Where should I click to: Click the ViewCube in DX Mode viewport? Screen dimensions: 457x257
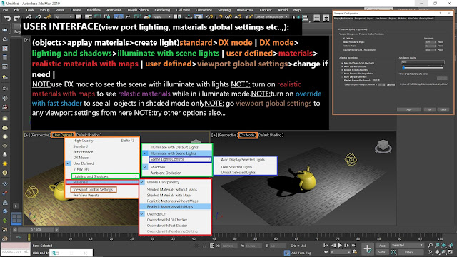[383, 146]
